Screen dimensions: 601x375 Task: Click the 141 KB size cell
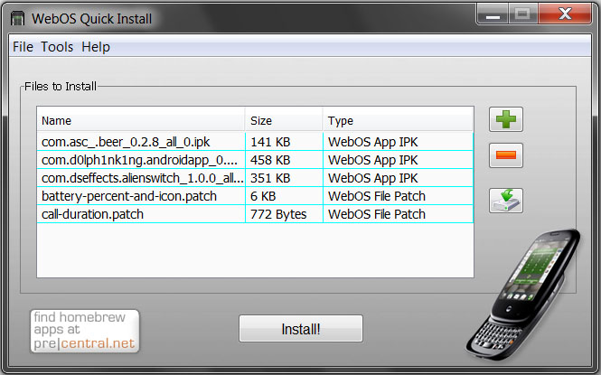pyautogui.click(x=284, y=142)
